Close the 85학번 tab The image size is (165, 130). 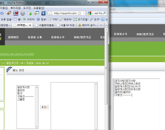(30, 25)
